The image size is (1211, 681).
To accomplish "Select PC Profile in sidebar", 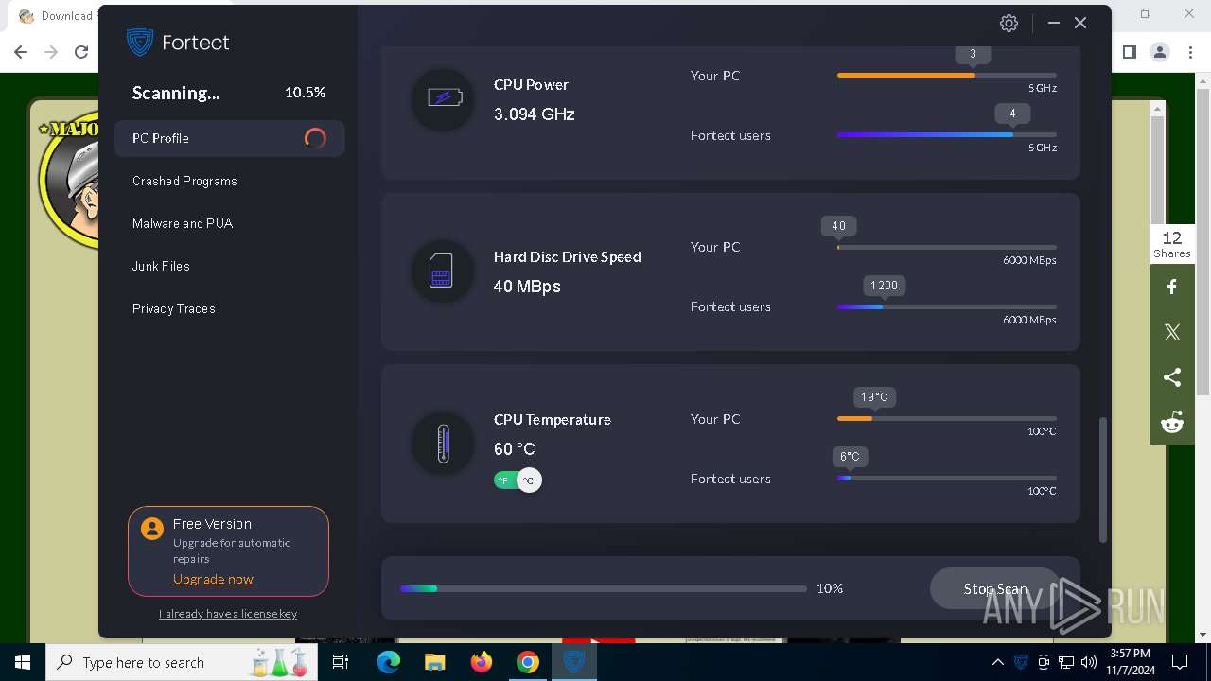I will click(x=229, y=138).
